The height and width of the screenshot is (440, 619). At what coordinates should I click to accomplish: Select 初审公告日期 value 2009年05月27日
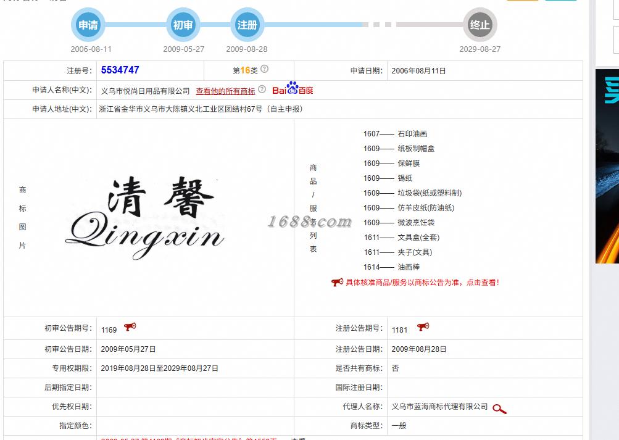128,349
